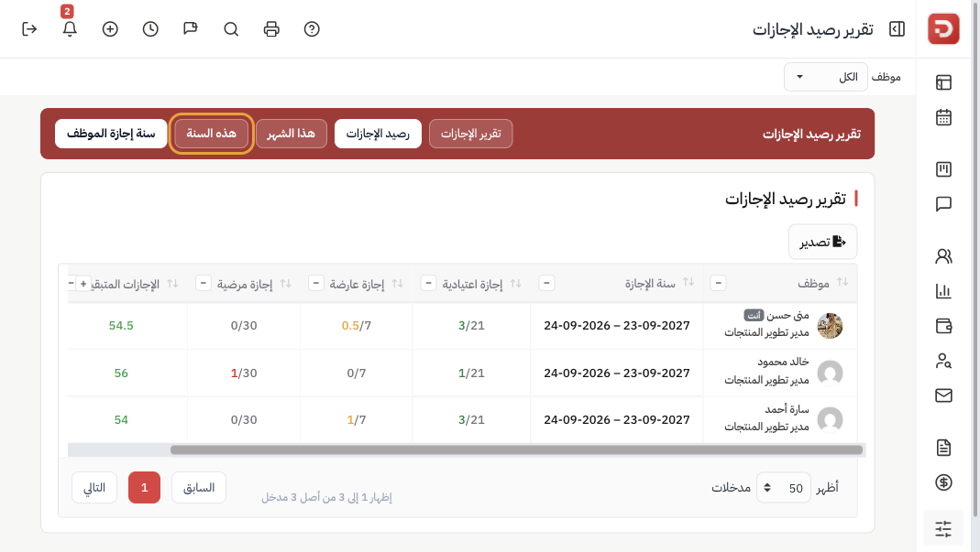Open the help question mark icon
This screenshot has width=980, height=552.
point(312,29)
